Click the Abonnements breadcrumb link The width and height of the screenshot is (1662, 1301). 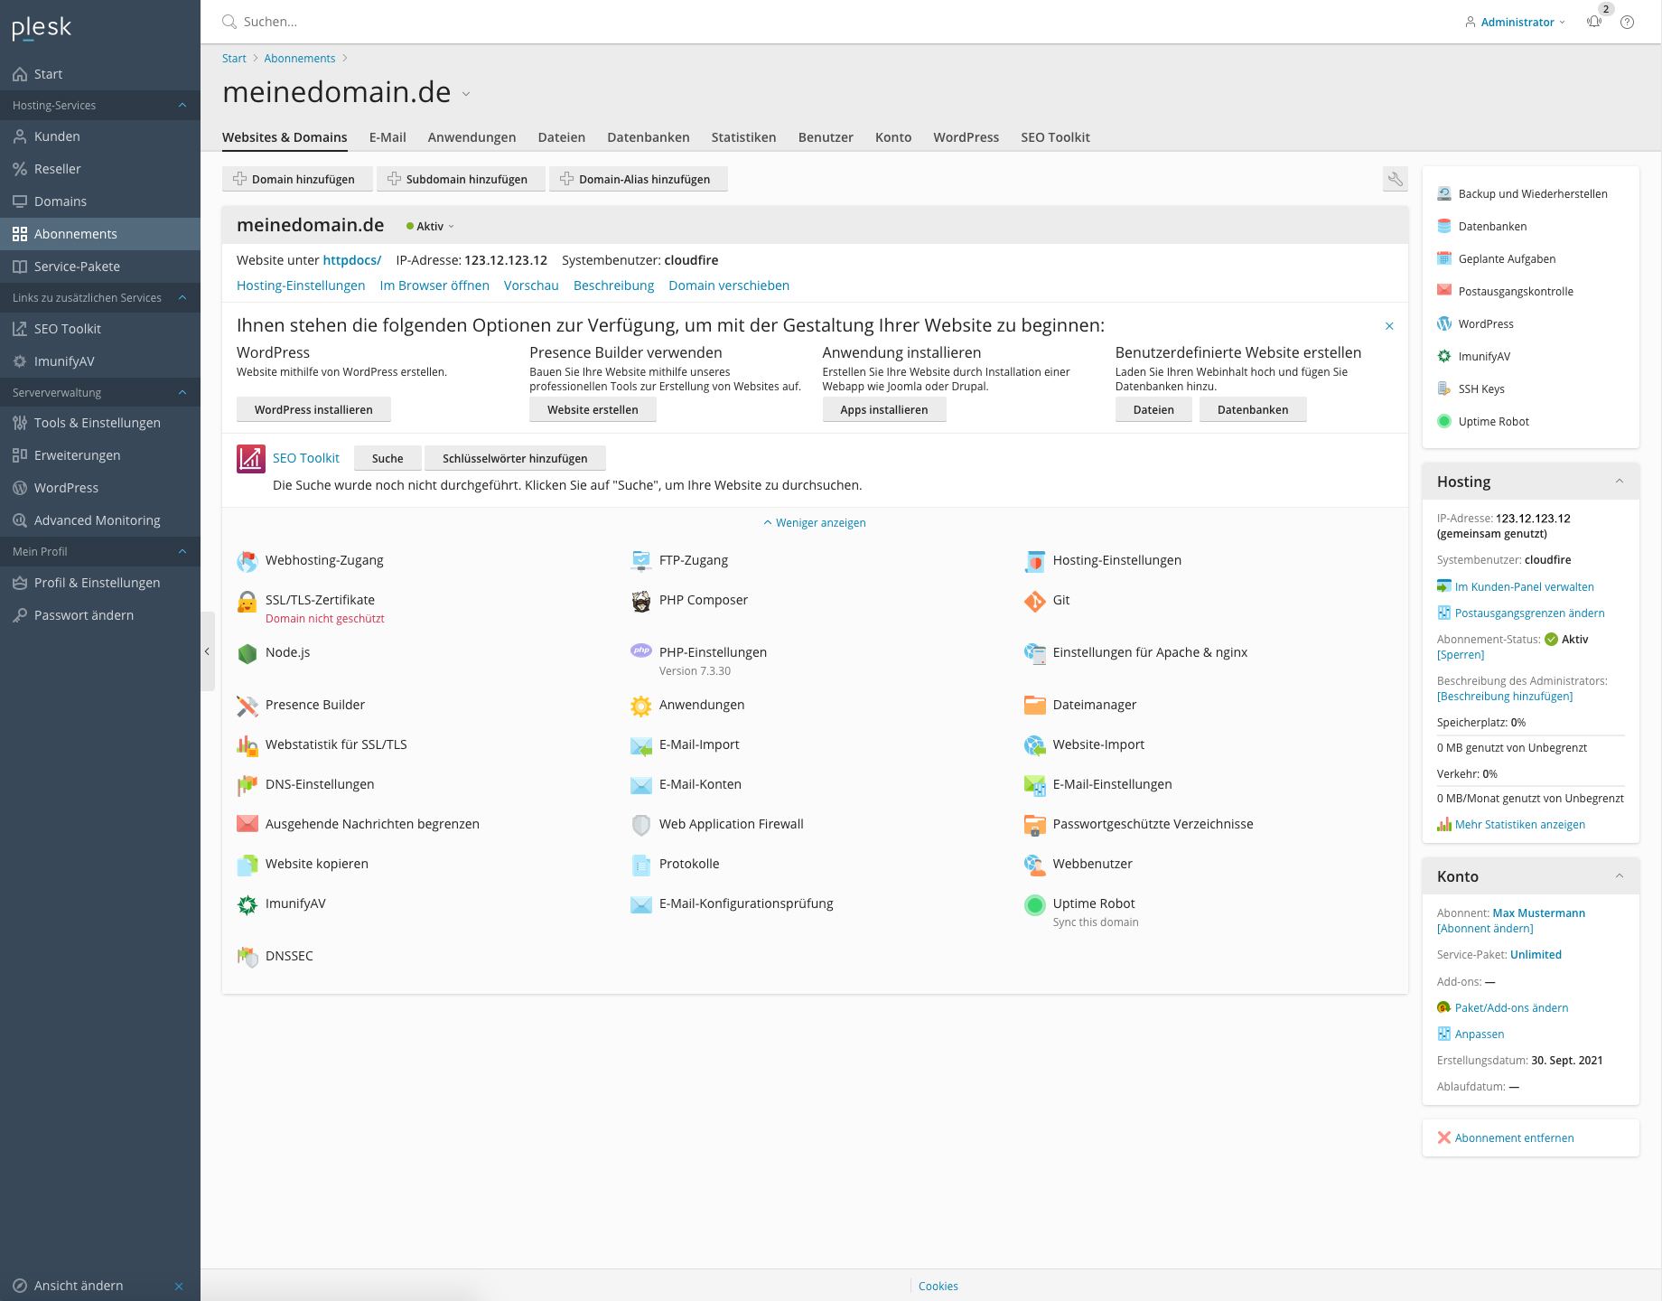pyautogui.click(x=300, y=59)
